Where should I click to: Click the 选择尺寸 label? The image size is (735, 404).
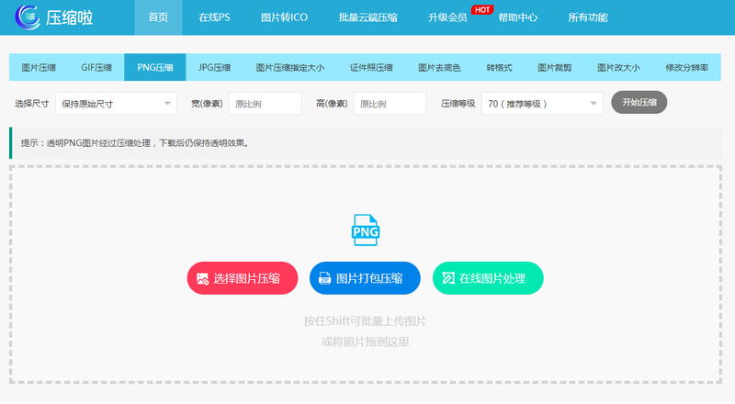point(32,104)
